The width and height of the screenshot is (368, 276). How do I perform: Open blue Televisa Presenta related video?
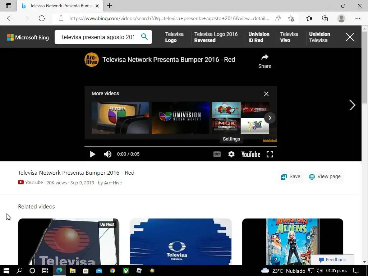[181, 242]
